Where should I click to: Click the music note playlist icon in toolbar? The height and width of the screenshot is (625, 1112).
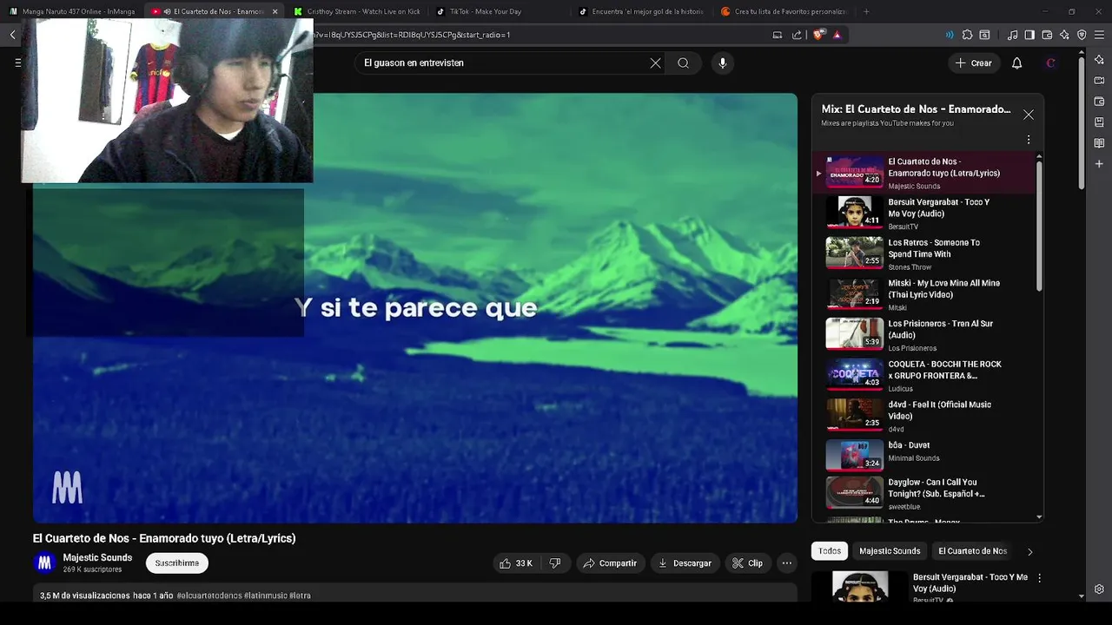[x=1012, y=35]
